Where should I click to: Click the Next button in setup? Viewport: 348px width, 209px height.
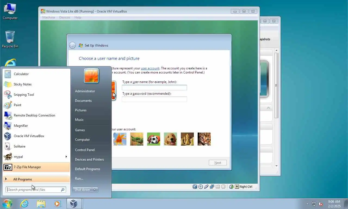click(x=218, y=163)
